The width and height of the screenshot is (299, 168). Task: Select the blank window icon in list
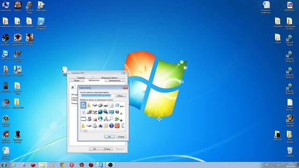(x=83, y=119)
